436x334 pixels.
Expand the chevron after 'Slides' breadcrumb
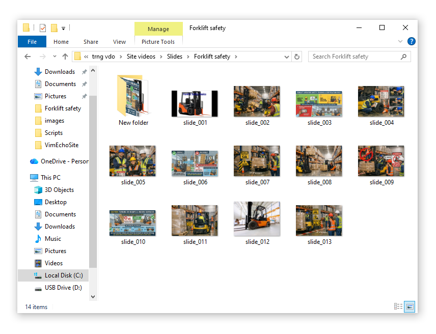pos(188,57)
